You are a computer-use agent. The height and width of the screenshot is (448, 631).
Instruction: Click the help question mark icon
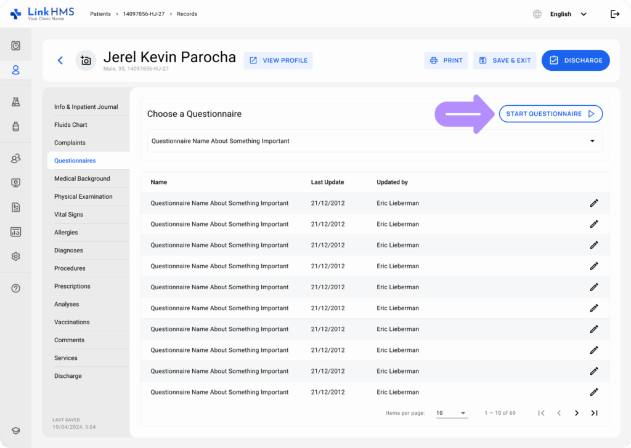coord(16,289)
